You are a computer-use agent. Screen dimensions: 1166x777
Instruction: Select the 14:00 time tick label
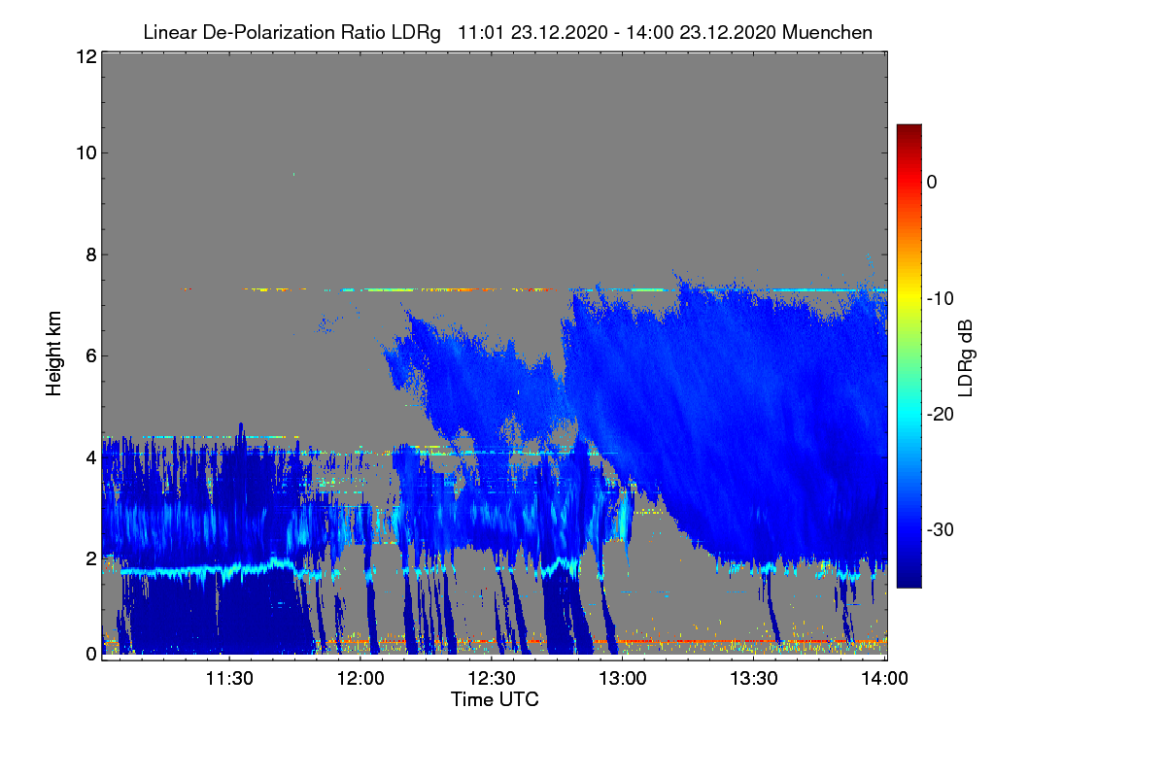[x=886, y=680]
